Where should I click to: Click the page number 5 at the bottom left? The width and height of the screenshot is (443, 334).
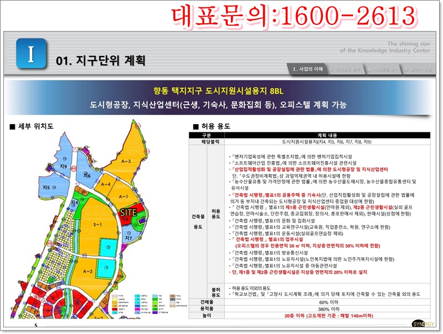pyautogui.click(x=36, y=325)
